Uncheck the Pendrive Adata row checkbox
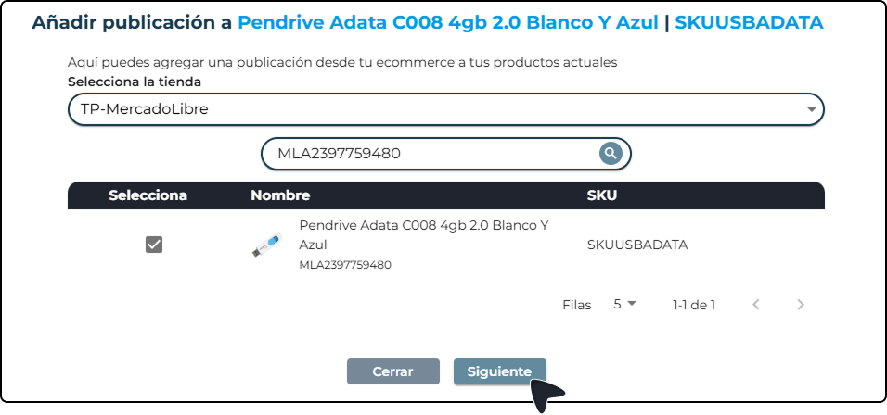This screenshot has width=887, height=415. 154,245
